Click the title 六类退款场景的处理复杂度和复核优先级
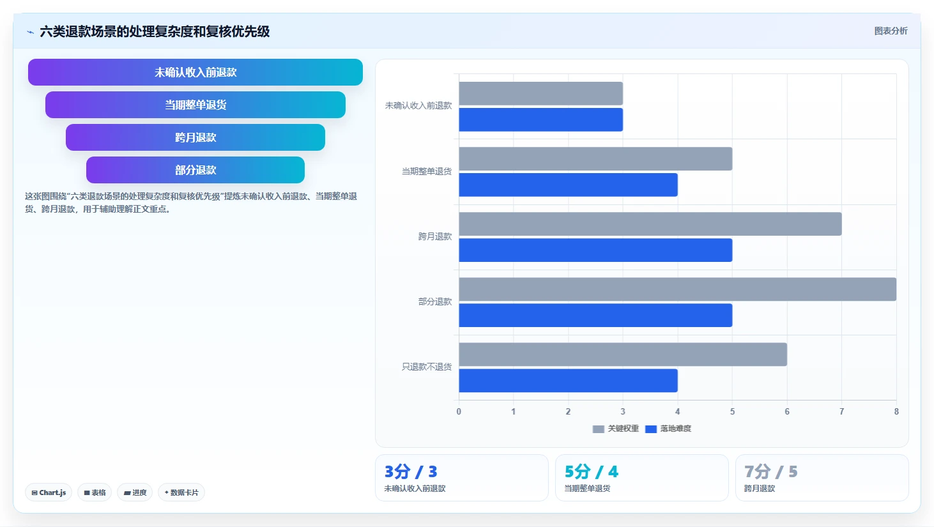 pos(155,31)
